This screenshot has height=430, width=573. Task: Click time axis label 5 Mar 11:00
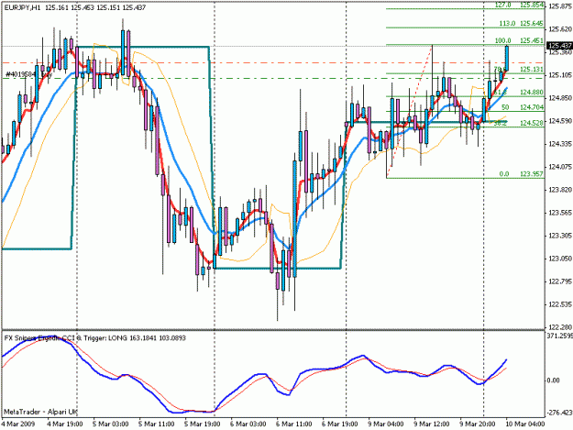[x=157, y=424]
